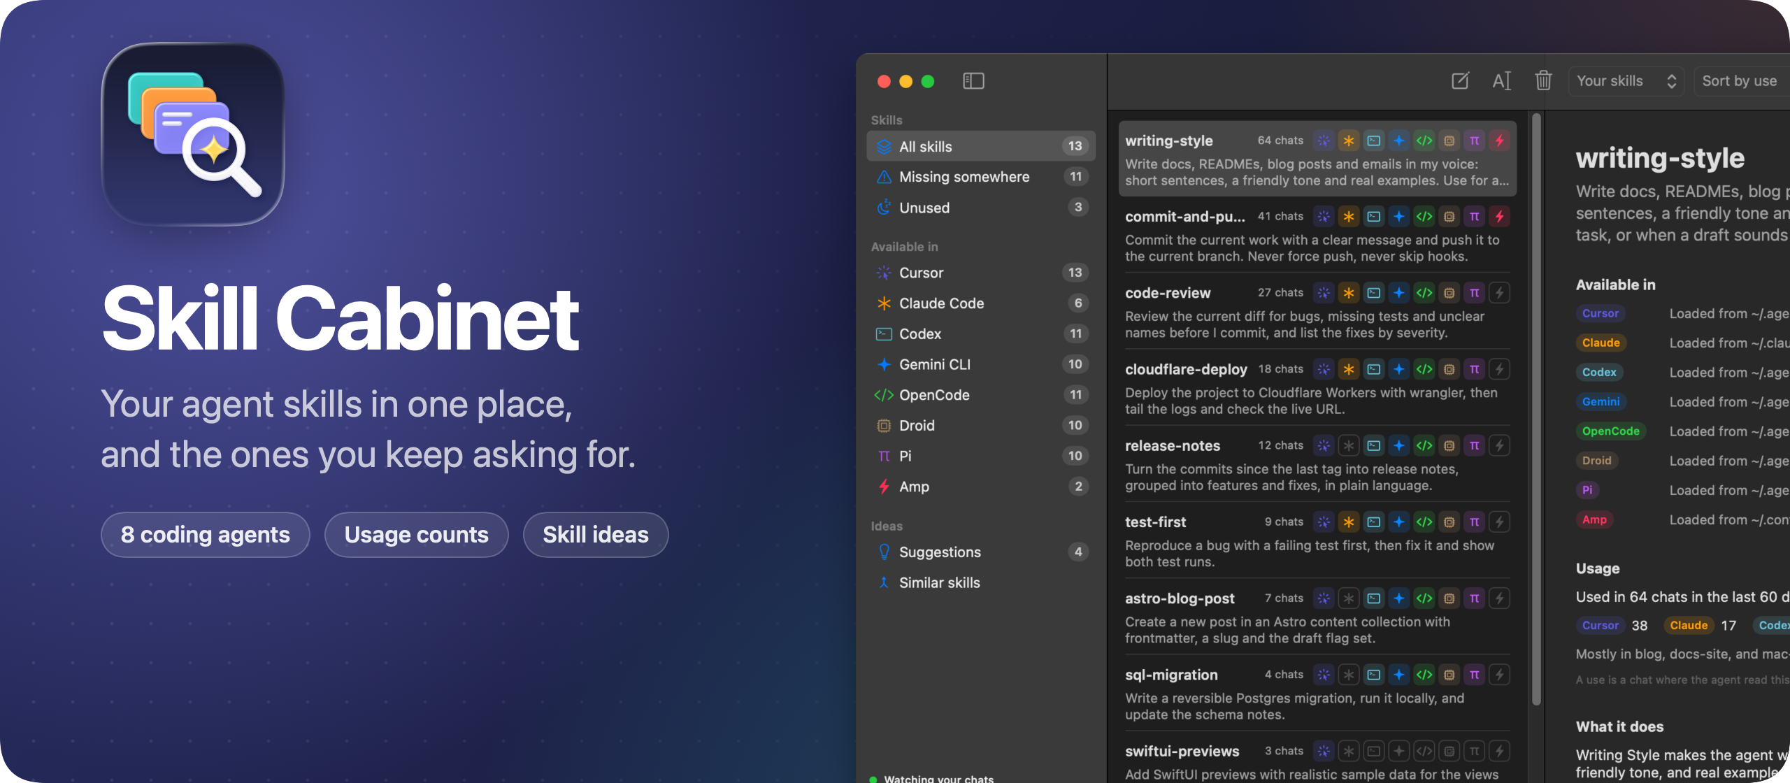Select the astro-blog-post skill row
Viewport: 1790px width, 783px height.
click(x=1317, y=616)
